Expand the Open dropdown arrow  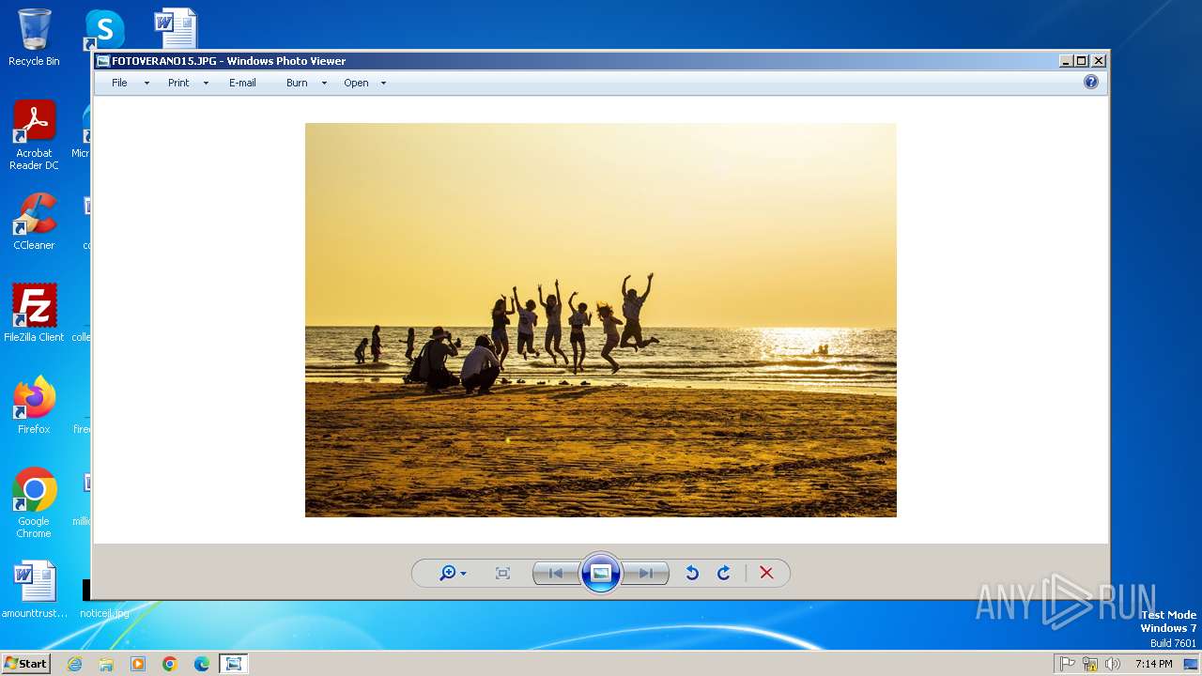click(383, 84)
